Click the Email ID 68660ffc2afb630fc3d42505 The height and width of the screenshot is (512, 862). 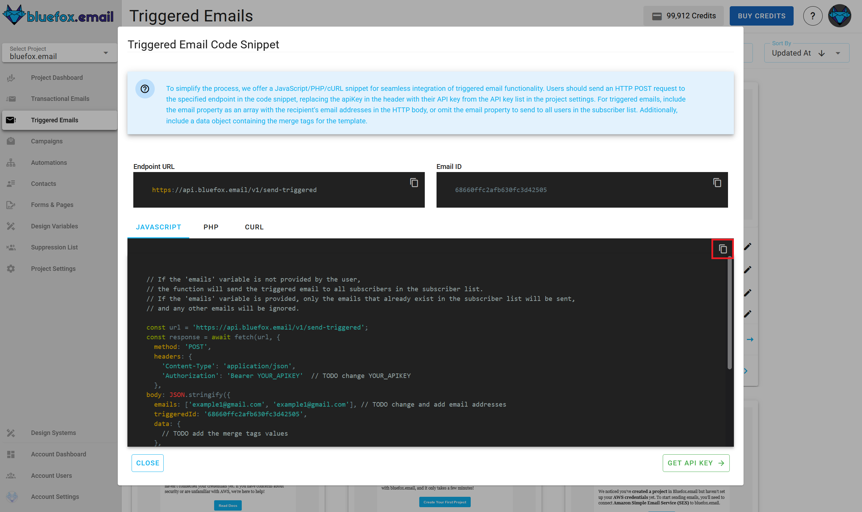point(501,190)
